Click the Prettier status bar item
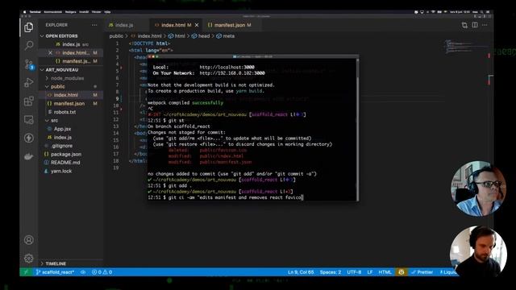Screen dimensions: 516x290 pos(422,272)
